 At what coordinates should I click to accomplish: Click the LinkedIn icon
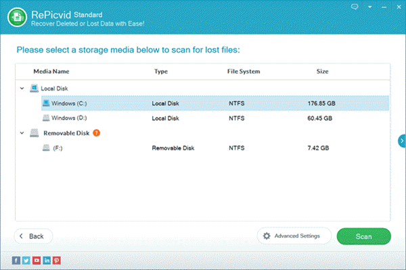pos(47,260)
